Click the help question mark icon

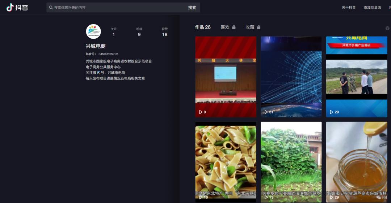[x=387, y=29]
